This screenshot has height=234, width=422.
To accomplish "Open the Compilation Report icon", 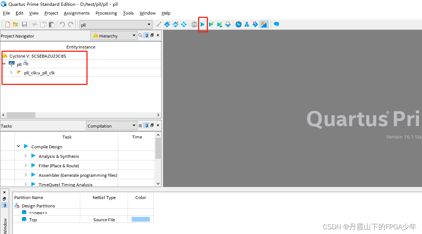I will pos(228,24).
